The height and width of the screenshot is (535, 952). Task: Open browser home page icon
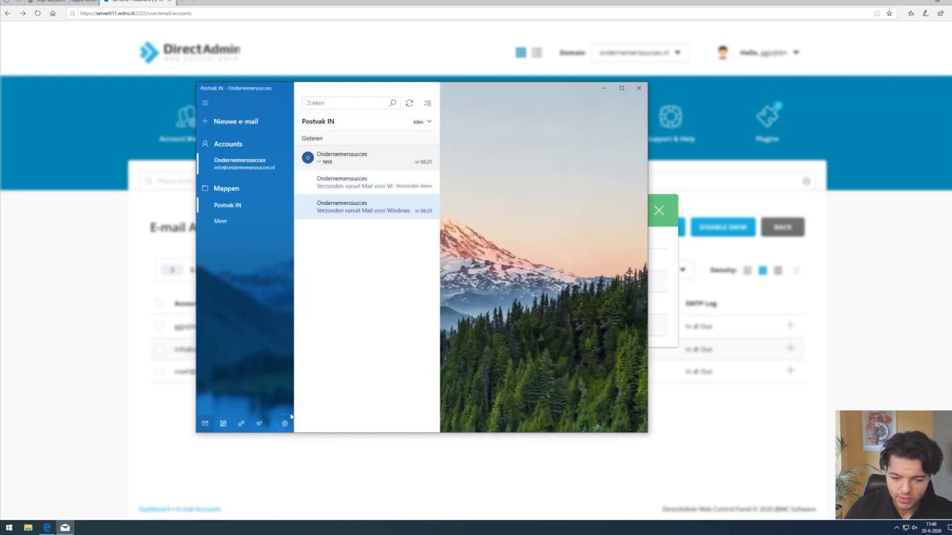(52, 13)
